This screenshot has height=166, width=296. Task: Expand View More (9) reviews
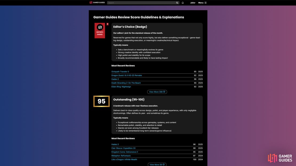157,164
